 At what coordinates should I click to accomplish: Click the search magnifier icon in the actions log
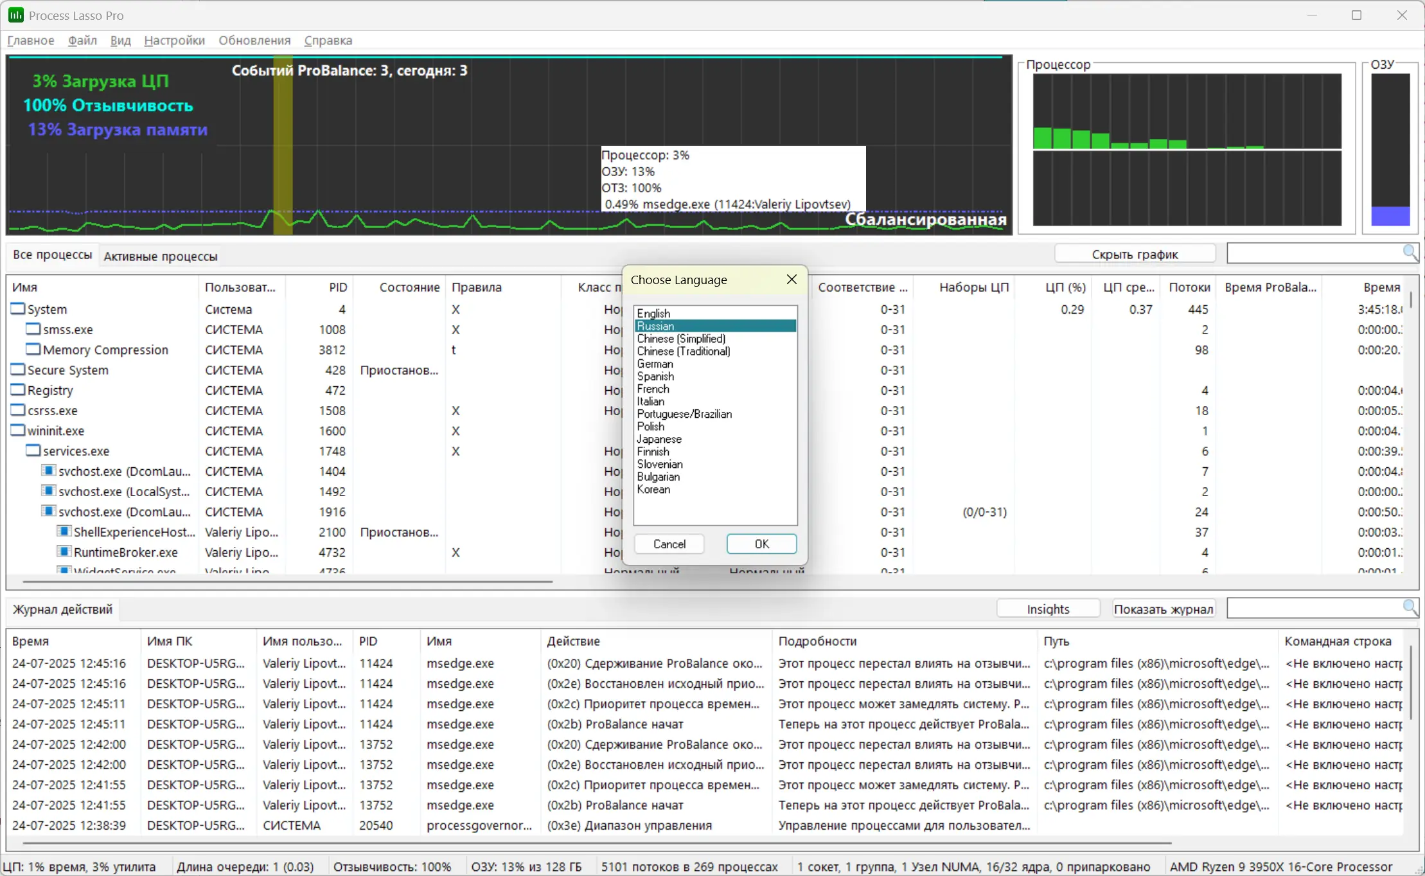(x=1410, y=607)
